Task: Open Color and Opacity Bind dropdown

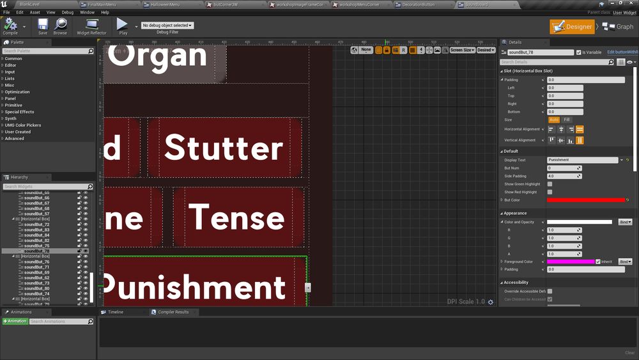Action: coord(625,222)
